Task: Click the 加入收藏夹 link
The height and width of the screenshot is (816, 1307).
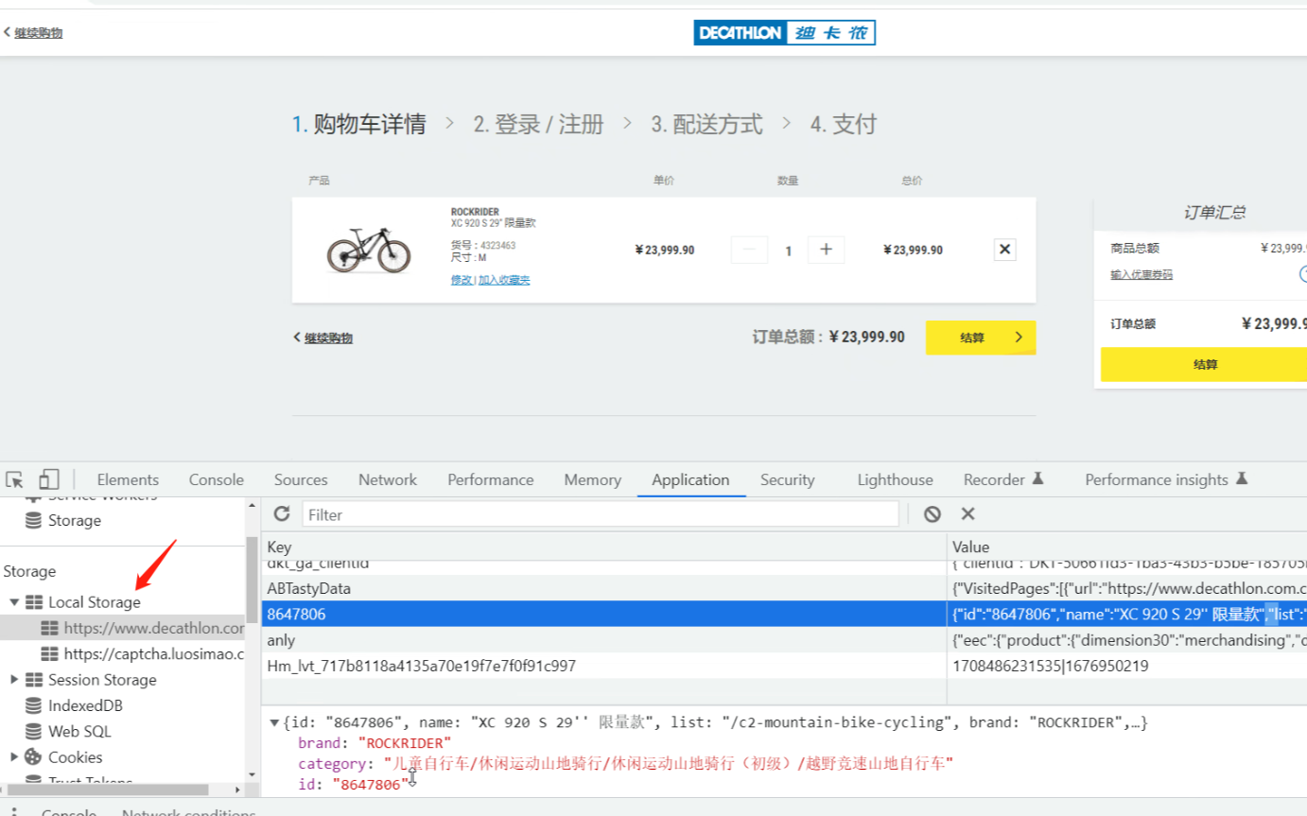Action: [504, 280]
